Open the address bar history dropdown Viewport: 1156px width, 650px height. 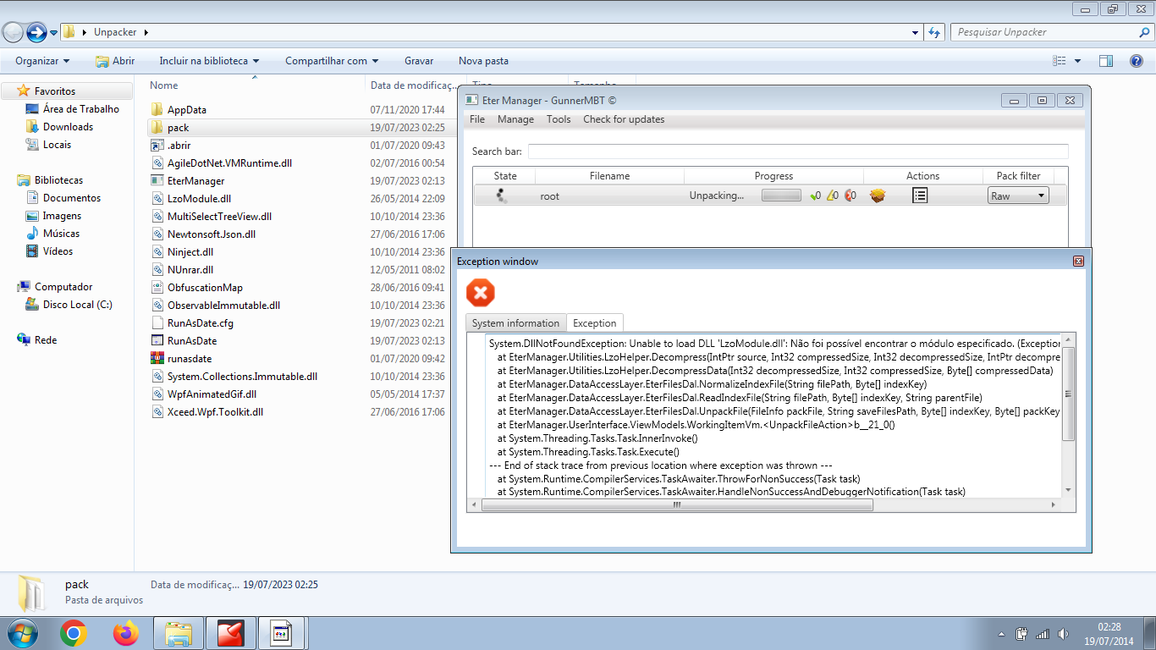click(x=916, y=32)
